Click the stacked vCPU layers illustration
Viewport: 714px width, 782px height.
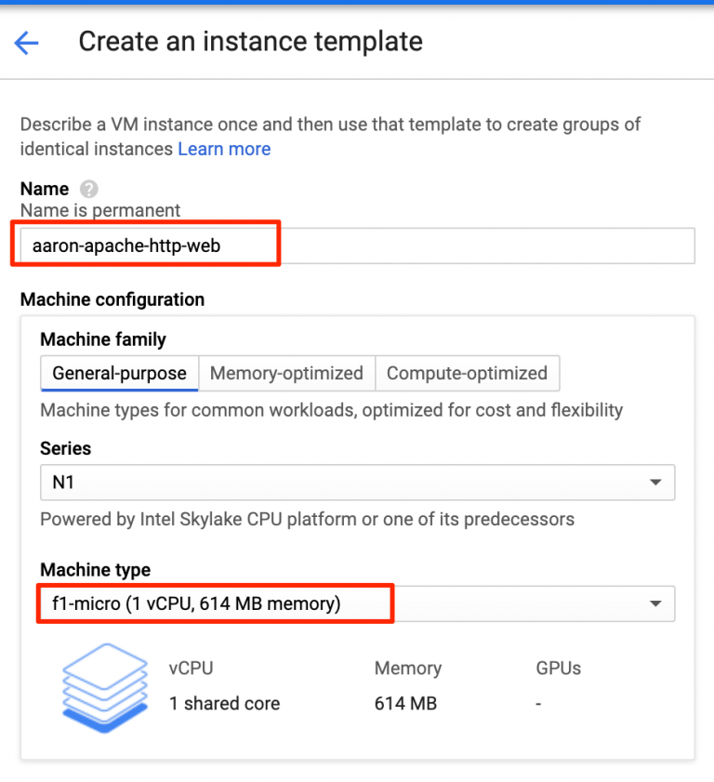click(x=104, y=687)
